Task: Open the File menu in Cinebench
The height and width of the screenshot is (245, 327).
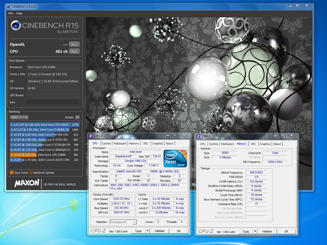Action: tap(11, 13)
